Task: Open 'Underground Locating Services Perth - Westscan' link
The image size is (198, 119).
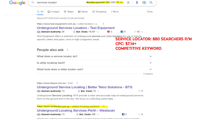Action: click(76, 110)
